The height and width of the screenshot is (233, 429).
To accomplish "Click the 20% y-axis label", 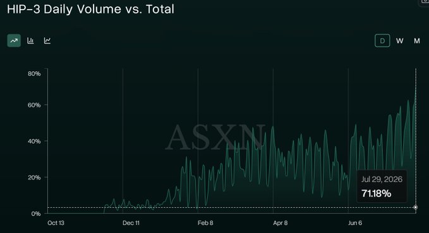I will [34, 178].
